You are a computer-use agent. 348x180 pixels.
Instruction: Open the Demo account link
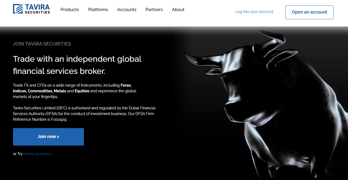point(38,154)
